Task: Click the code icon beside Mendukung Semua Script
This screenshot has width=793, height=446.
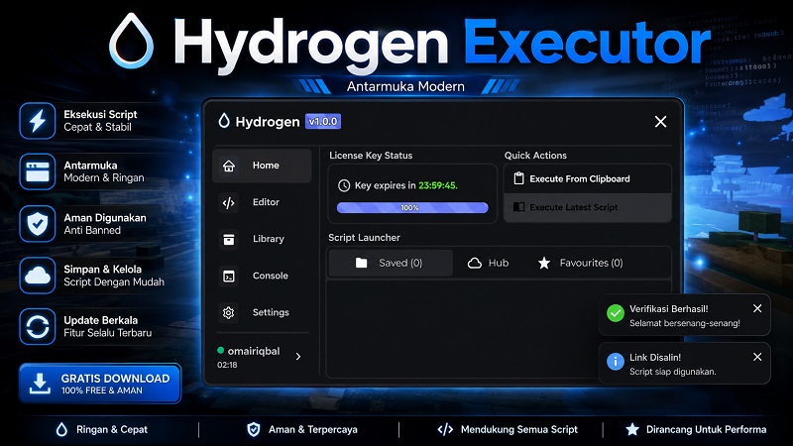Action: click(x=445, y=430)
